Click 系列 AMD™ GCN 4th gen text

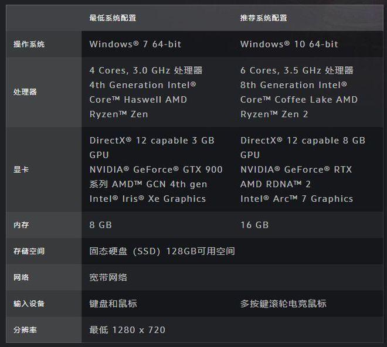148,184
